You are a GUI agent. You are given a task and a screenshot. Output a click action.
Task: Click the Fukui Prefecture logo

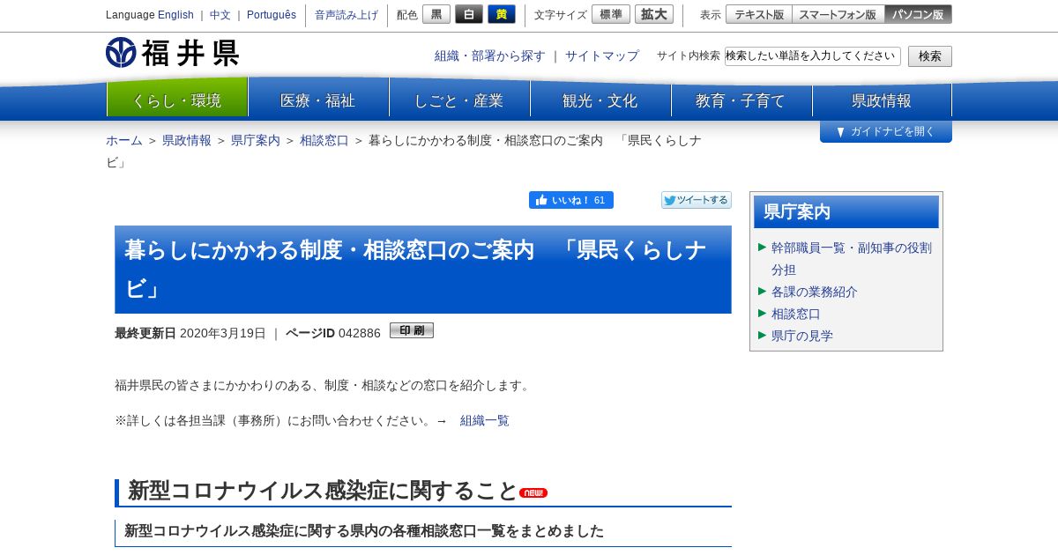[x=172, y=53]
